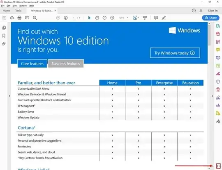Send file by email envelope icon
Screen dimensions: 222x170
(x=27, y=18)
